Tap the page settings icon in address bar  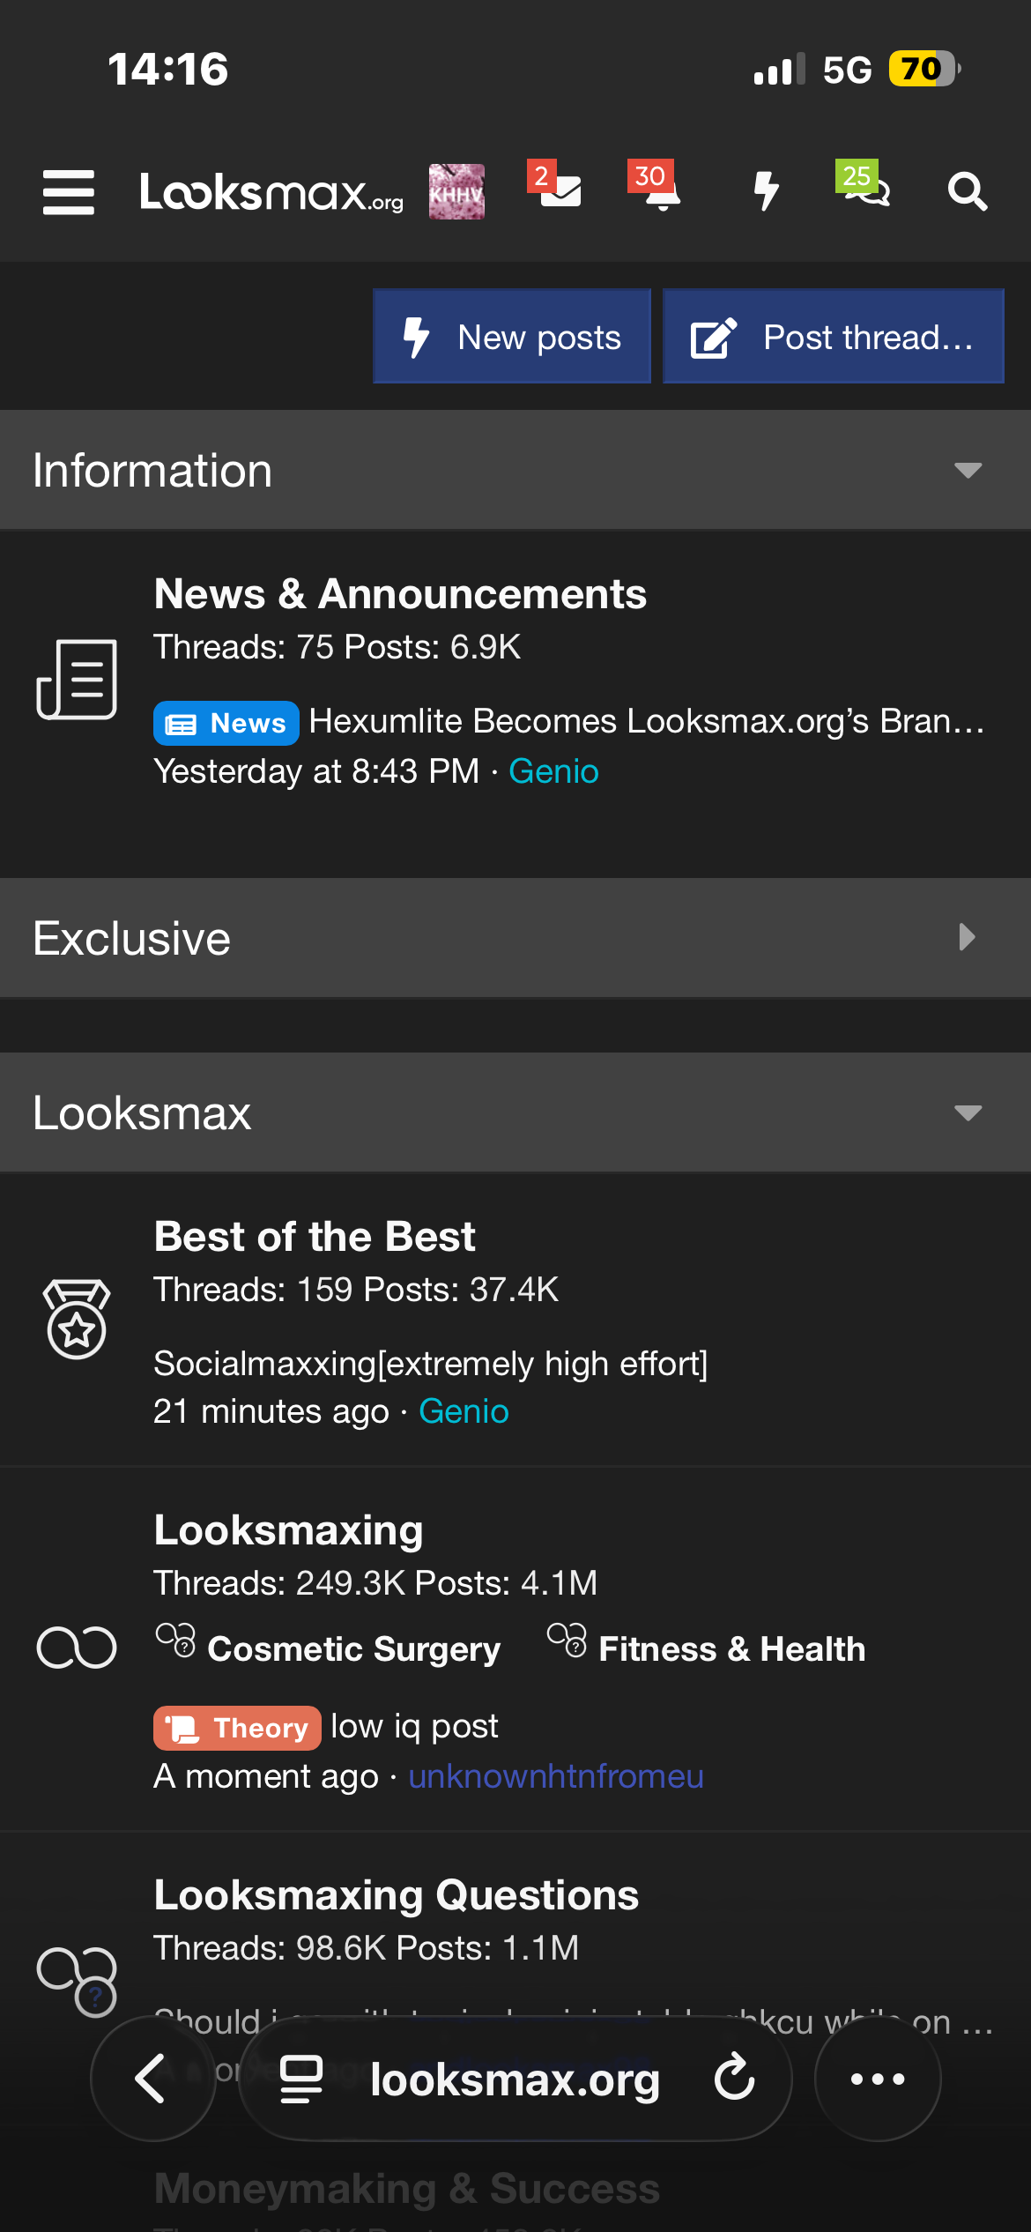click(301, 2079)
